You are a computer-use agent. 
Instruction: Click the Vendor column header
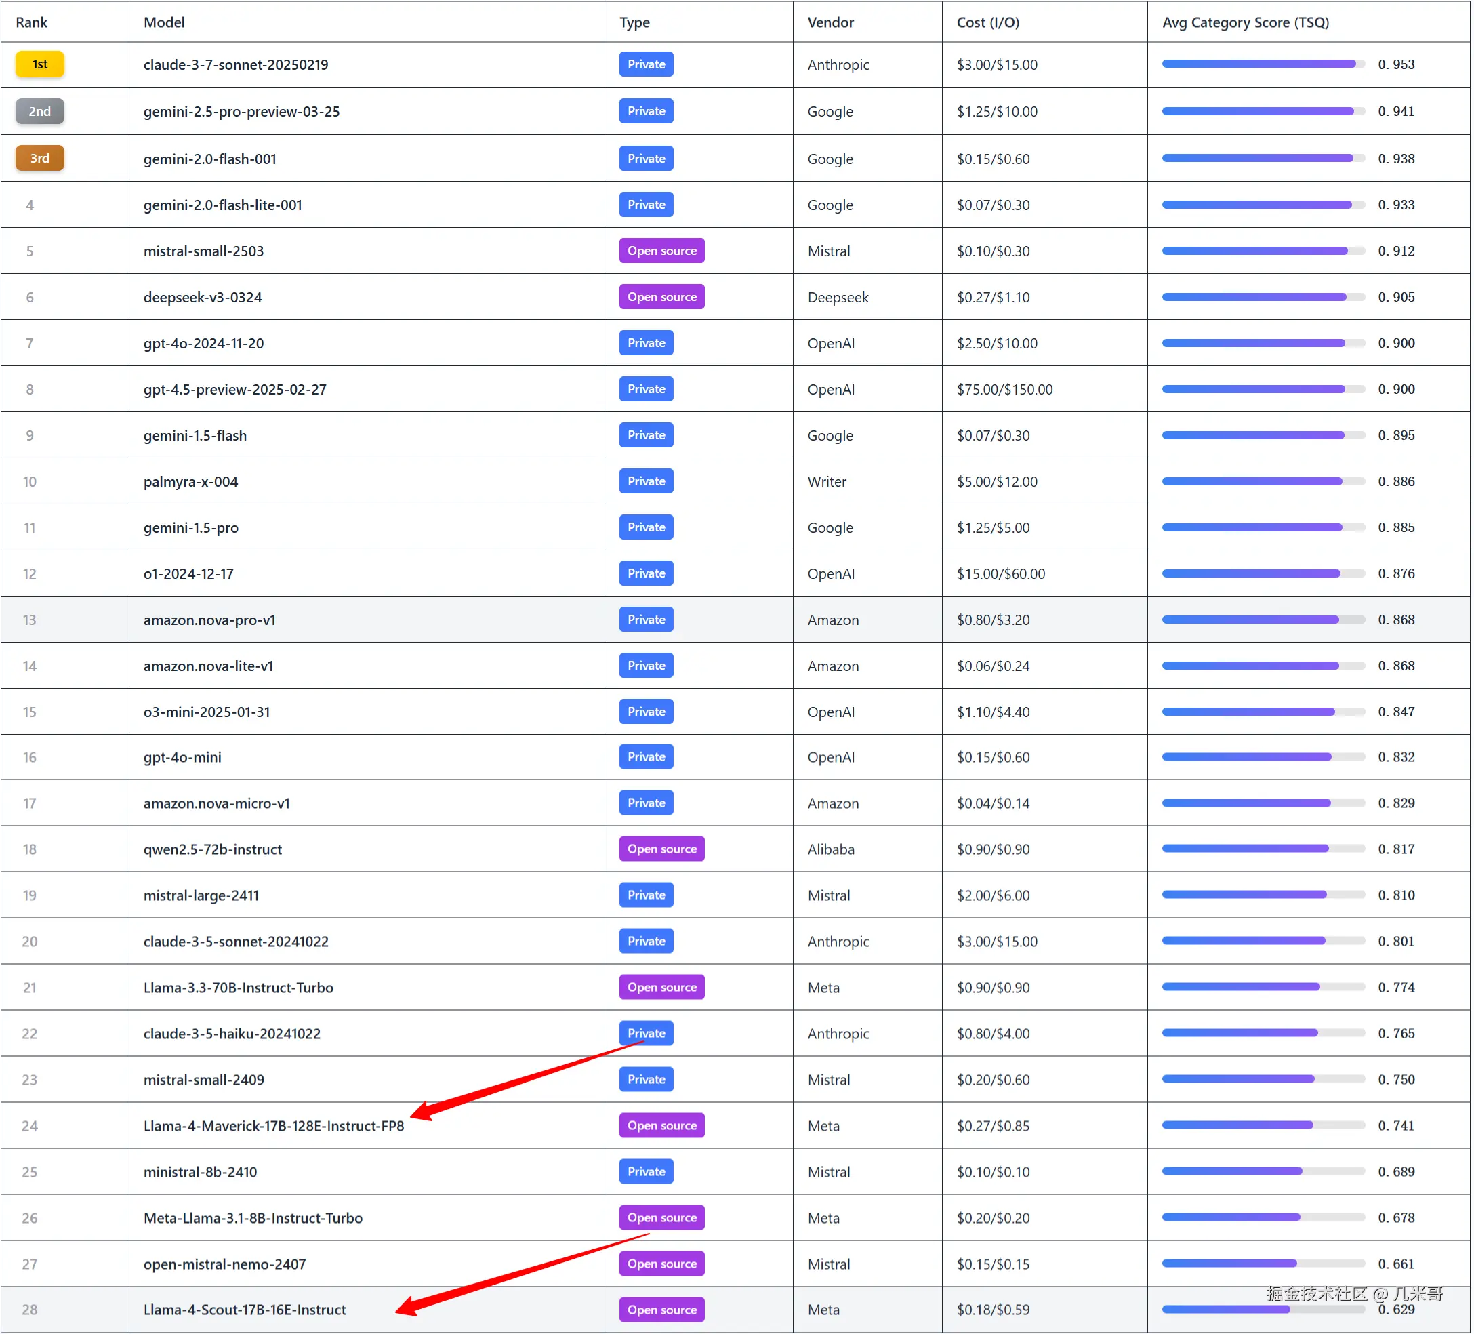coord(830,22)
